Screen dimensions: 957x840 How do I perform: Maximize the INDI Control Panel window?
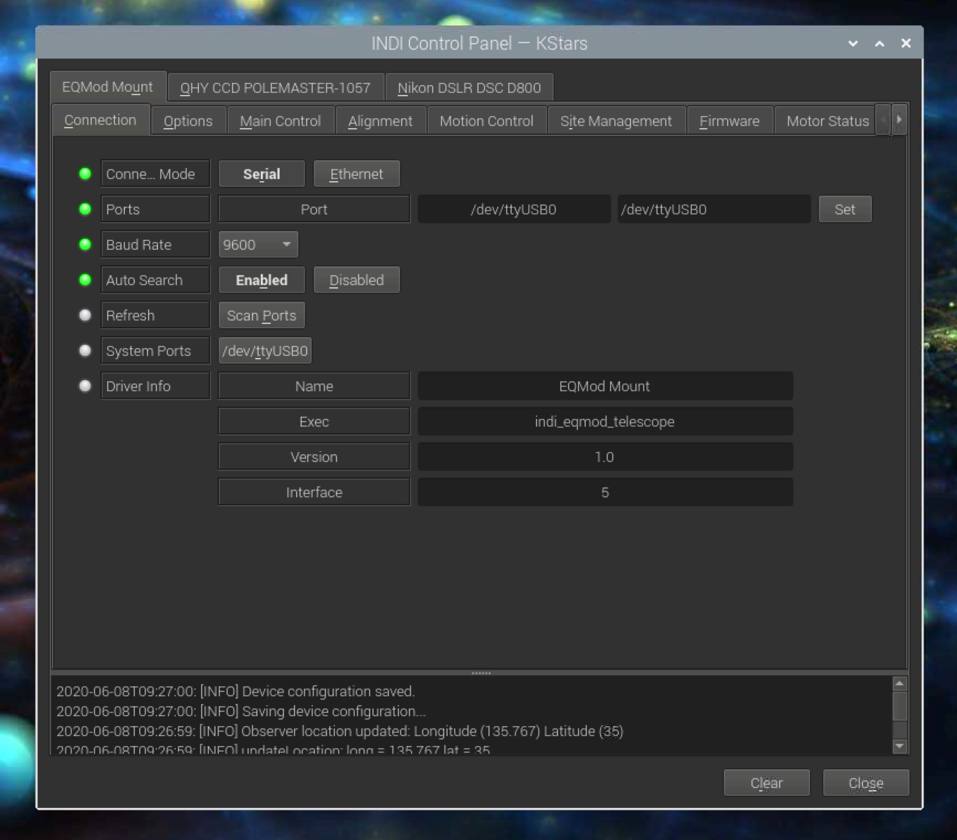pyautogui.click(x=880, y=43)
